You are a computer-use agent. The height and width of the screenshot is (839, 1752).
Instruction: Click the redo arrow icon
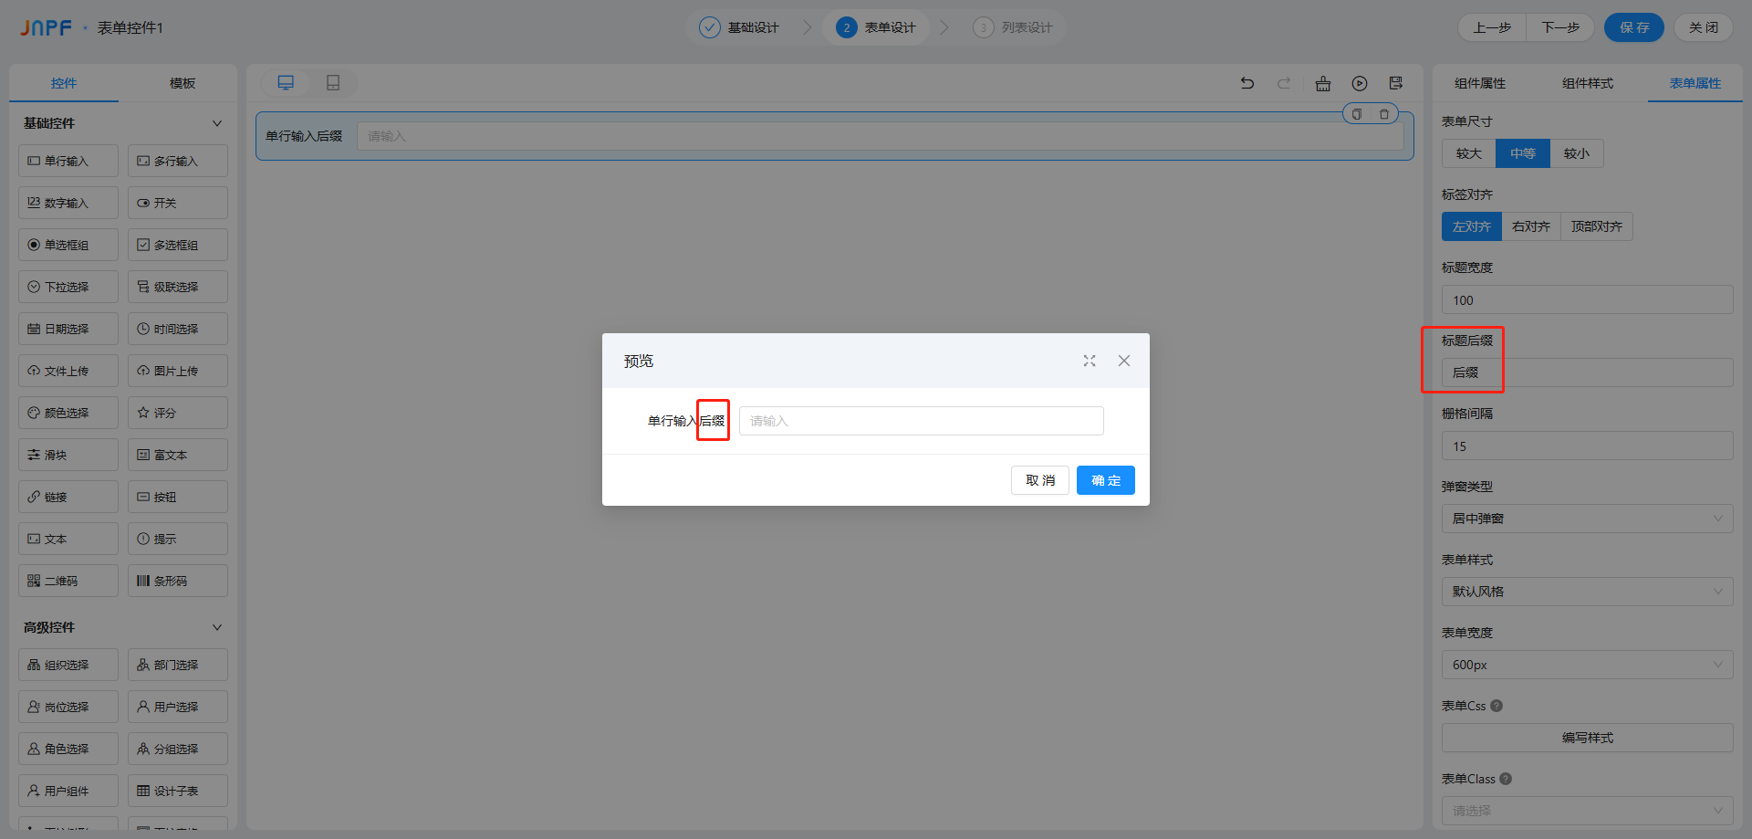1284,83
